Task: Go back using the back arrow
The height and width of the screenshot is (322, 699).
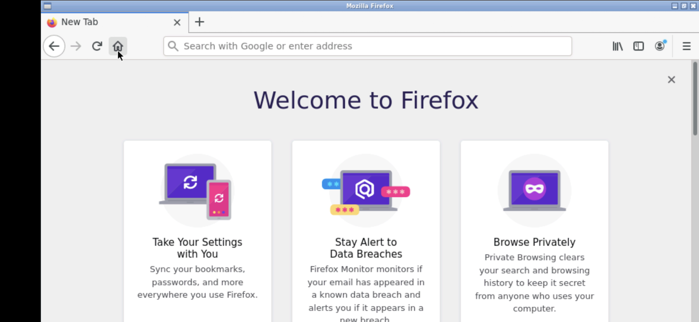Action: tap(54, 46)
